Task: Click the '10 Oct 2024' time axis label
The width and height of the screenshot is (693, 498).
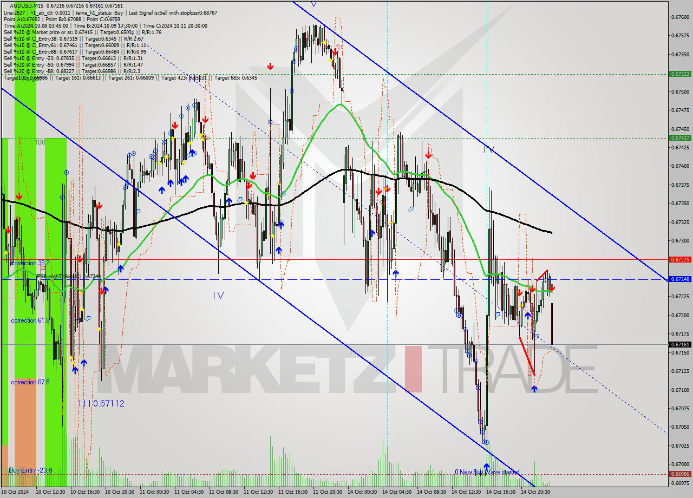Action: pos(16,492)
